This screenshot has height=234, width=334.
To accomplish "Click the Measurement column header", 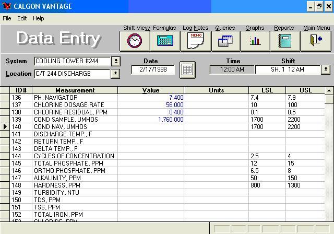I will (x=75, y=90).
